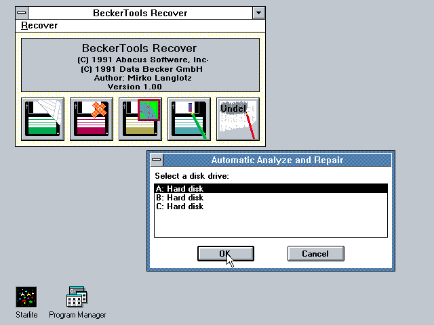Open the Automatic Analyze and Repair control menu
Image resolution: width=434 pixels, height=325 pixels.
click(x=157, y=160)
